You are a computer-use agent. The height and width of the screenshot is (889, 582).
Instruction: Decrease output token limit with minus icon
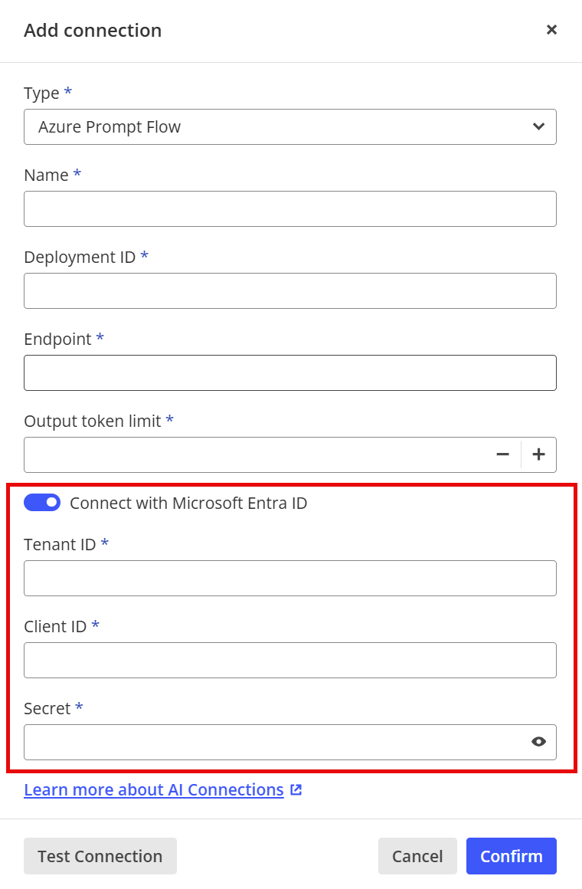point(502,454)
